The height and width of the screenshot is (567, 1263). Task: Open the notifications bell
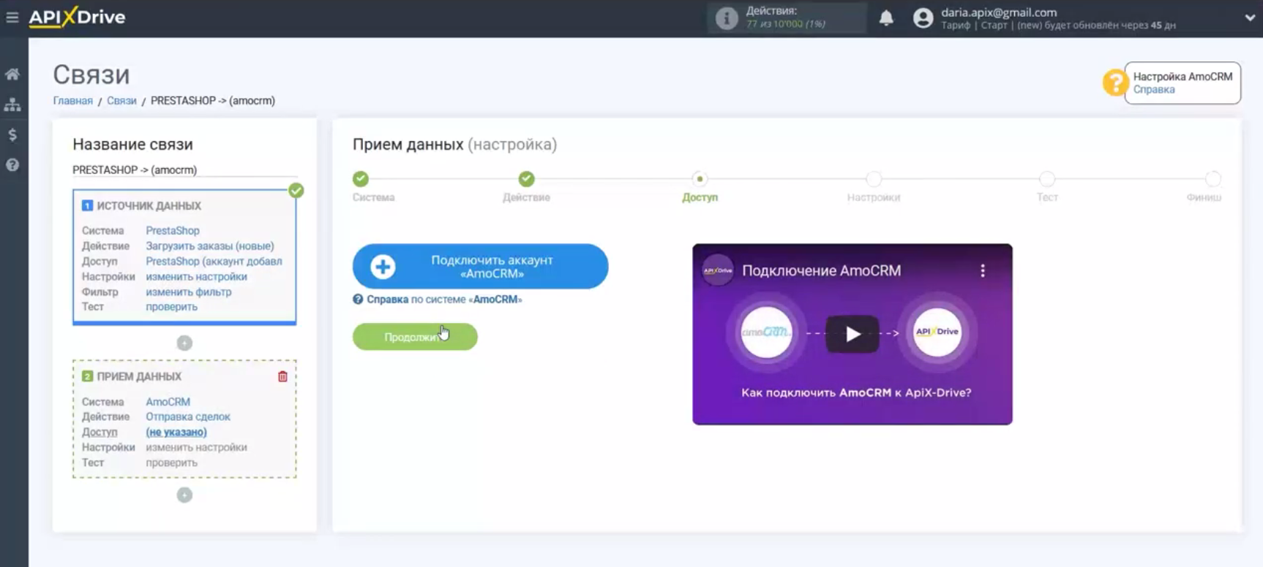click(x=886, y=18)
